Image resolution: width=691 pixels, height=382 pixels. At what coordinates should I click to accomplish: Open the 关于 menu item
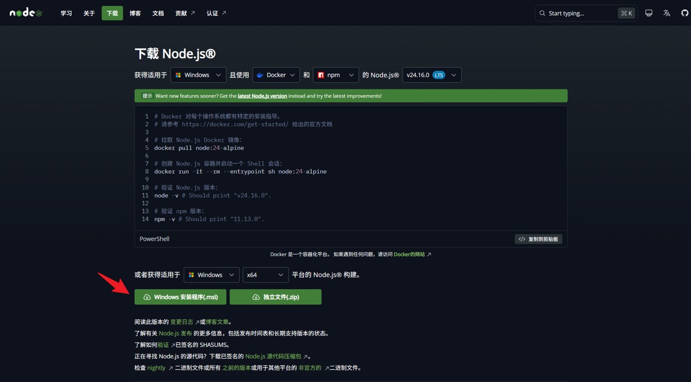(89, 13)
